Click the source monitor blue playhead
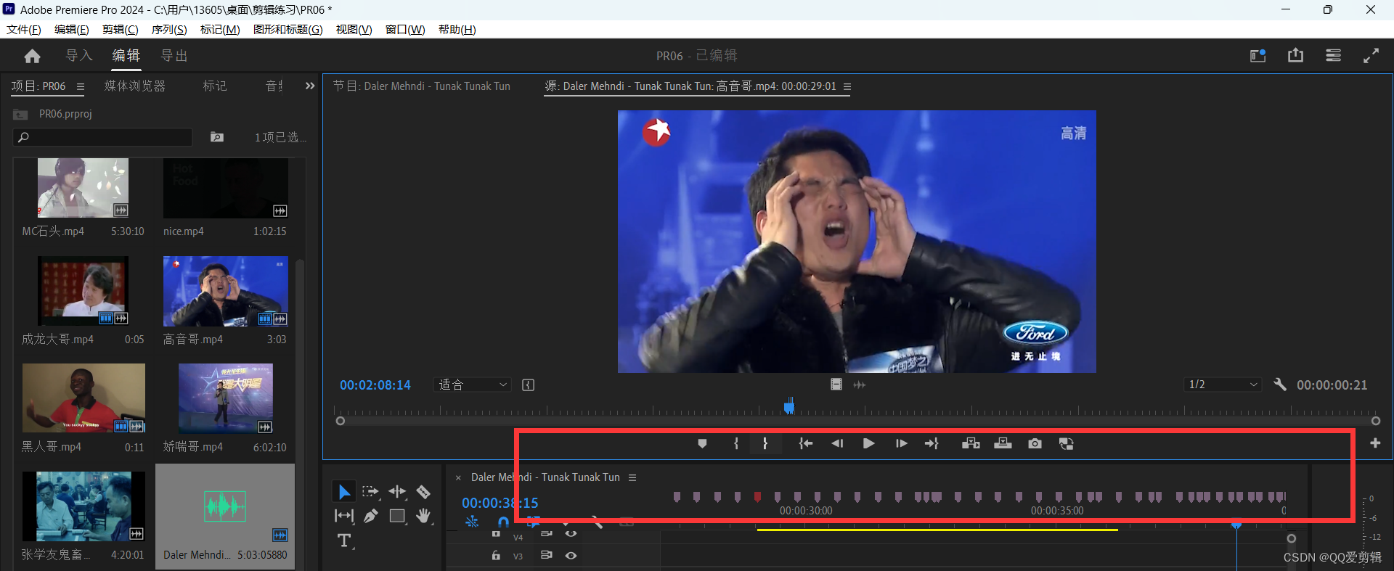This screenshot has height=571, width=1394. coord(789,406)
